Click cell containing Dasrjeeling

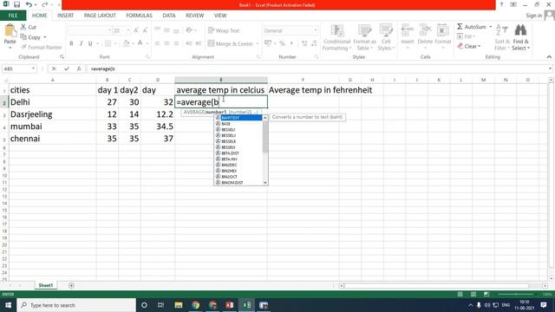click(x=53, y=114)
